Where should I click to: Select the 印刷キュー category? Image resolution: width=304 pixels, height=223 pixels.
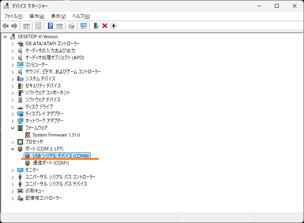[x=35, y=191]
